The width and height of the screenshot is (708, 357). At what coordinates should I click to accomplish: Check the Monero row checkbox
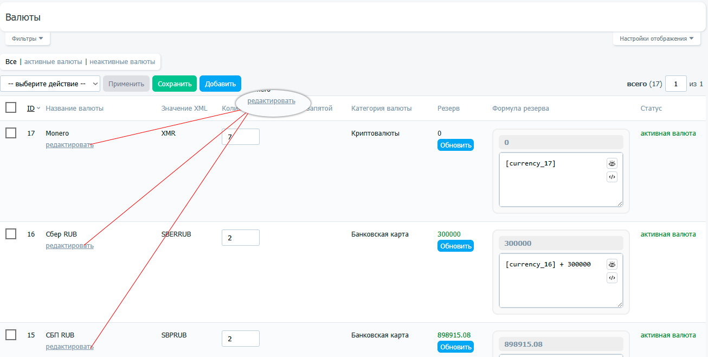coord(11,133)
